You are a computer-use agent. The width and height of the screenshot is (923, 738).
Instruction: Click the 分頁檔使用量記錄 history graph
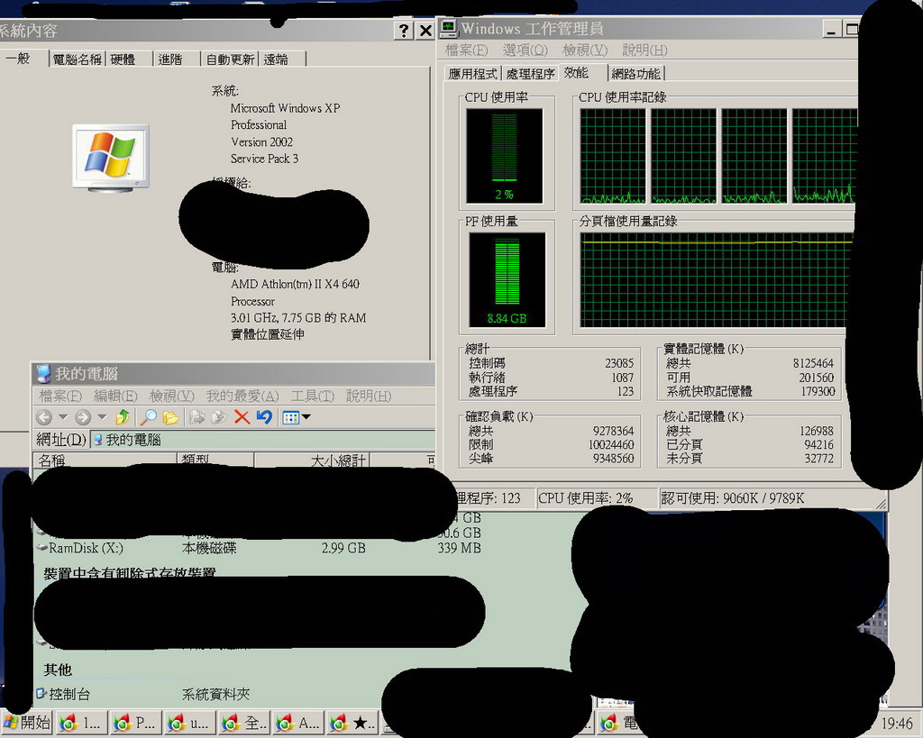tap(716, 279)
